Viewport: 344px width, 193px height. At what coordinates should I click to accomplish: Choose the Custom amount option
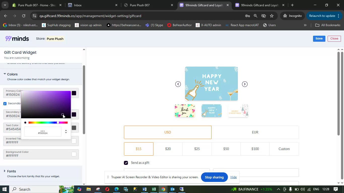284,149
